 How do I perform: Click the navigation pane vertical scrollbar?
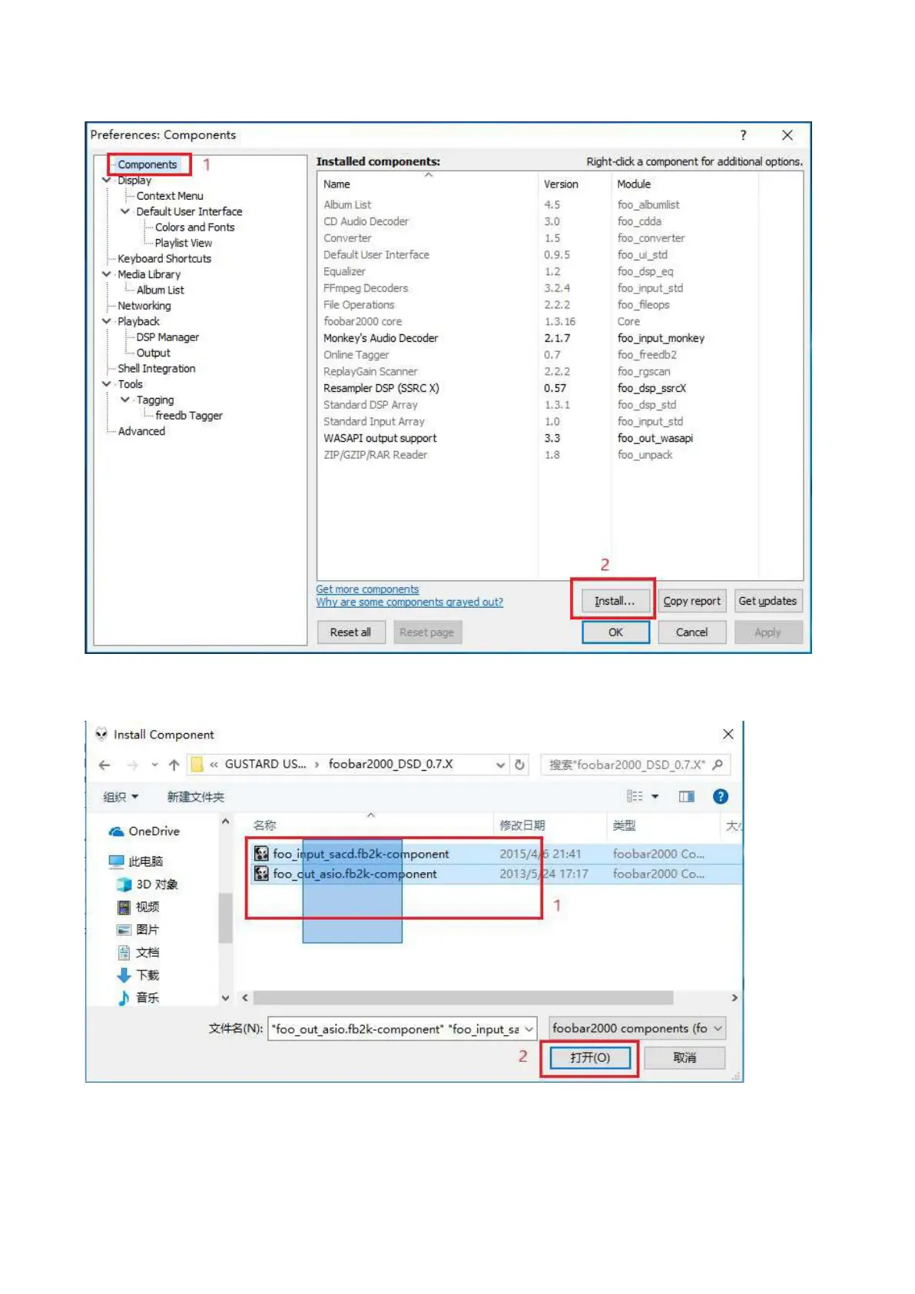225,917
